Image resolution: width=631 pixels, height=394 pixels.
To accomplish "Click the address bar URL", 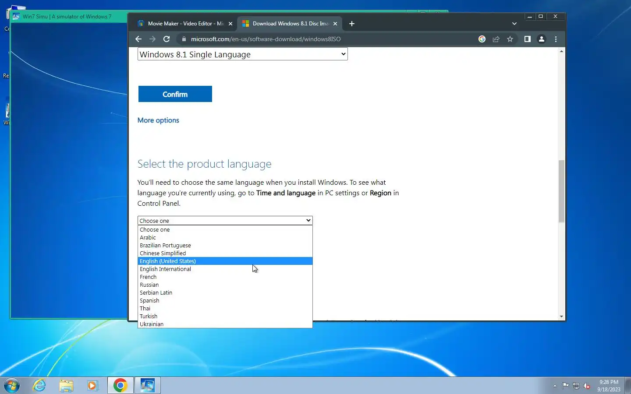I will (266, 39).
